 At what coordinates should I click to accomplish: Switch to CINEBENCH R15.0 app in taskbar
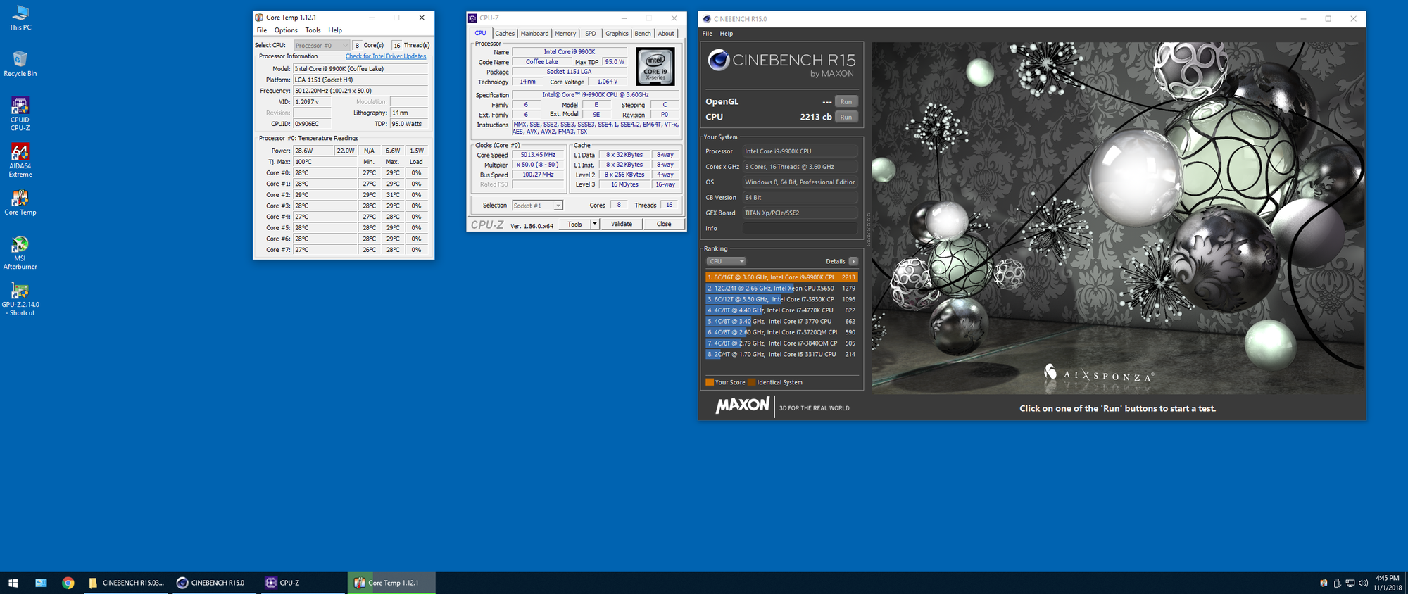(x=214, y=583)
